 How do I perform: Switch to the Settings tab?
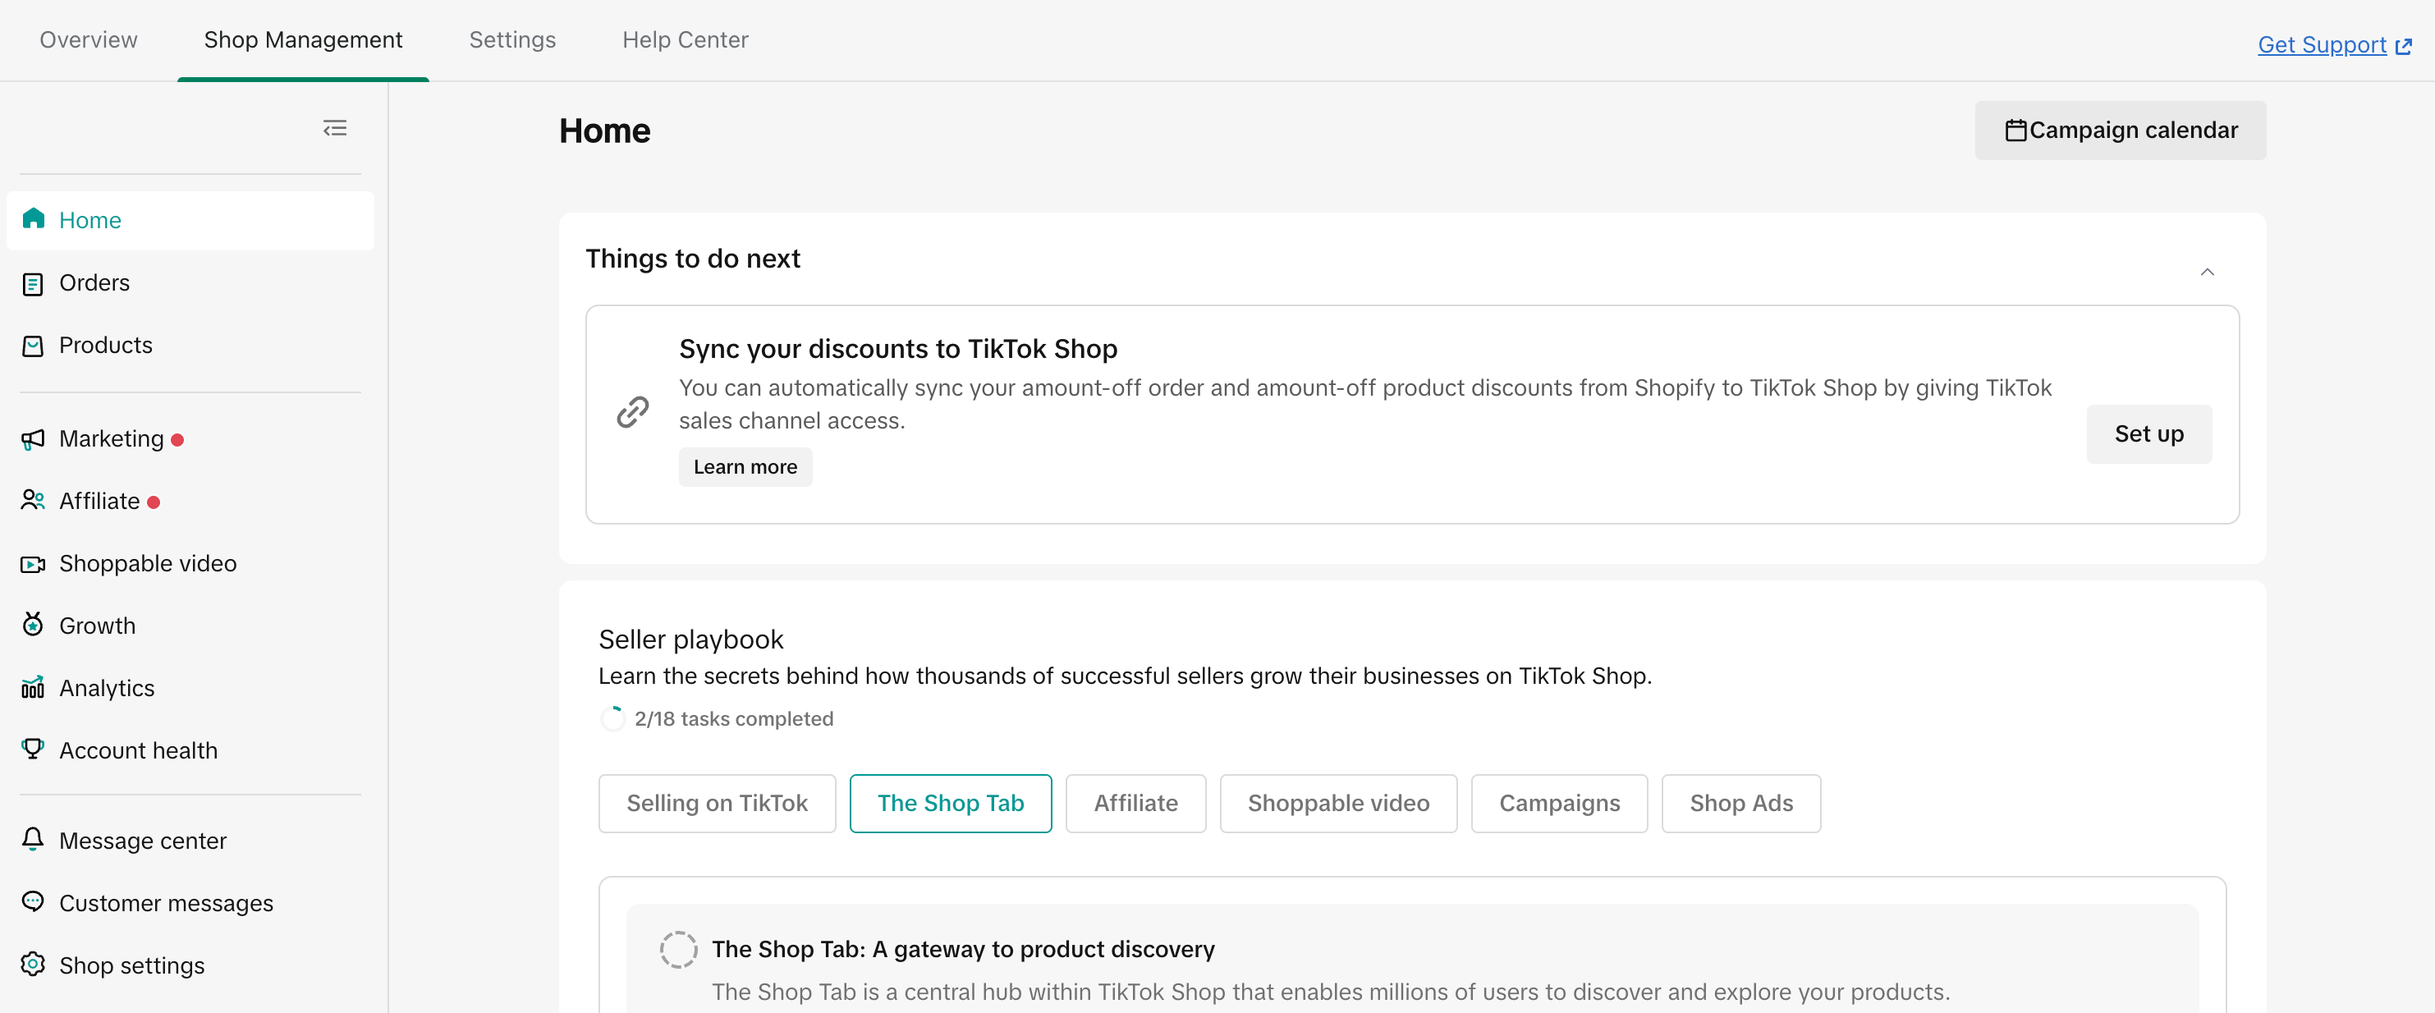tap(512, 39)
